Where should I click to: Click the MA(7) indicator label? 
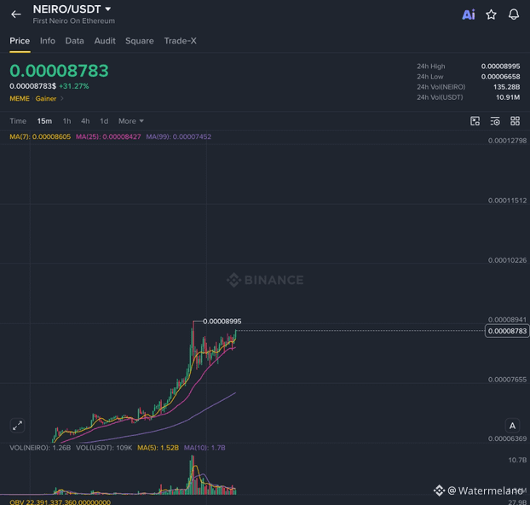40,136
